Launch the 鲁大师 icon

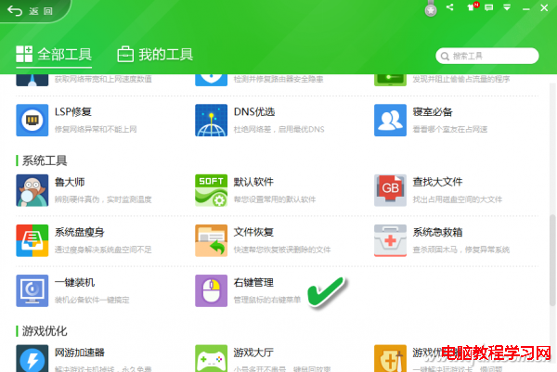click(x=32, y=190)
